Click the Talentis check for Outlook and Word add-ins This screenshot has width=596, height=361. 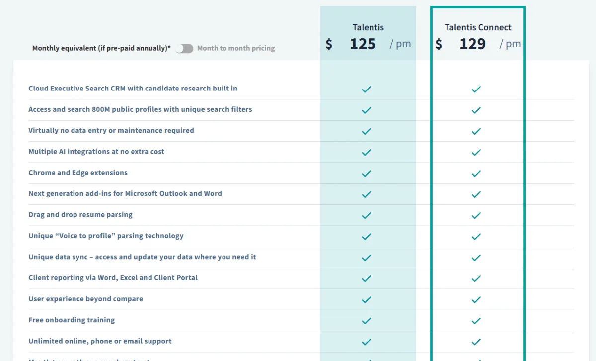(367, 194)
